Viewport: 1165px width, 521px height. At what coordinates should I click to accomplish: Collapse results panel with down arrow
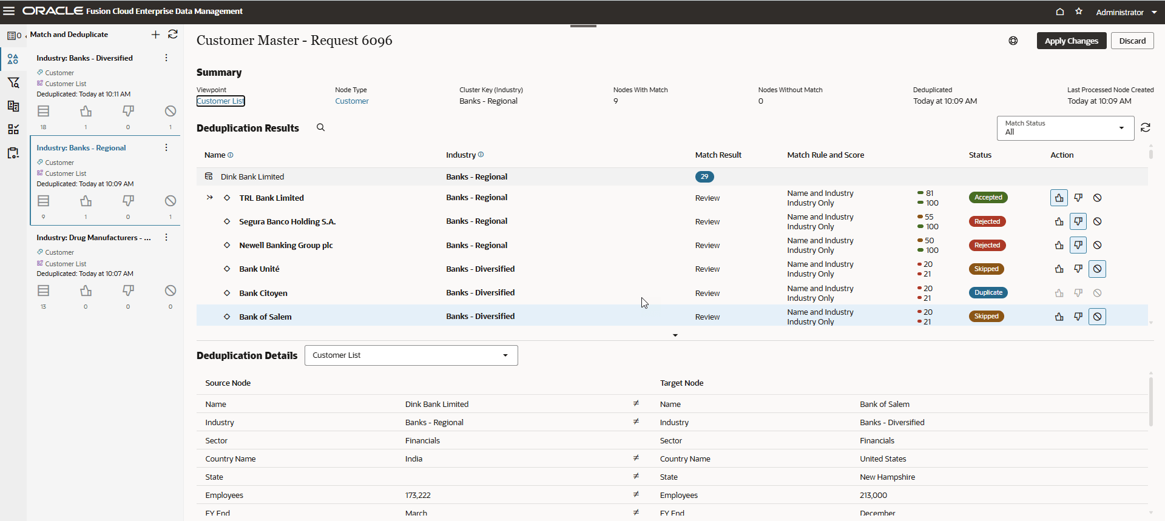675,335
